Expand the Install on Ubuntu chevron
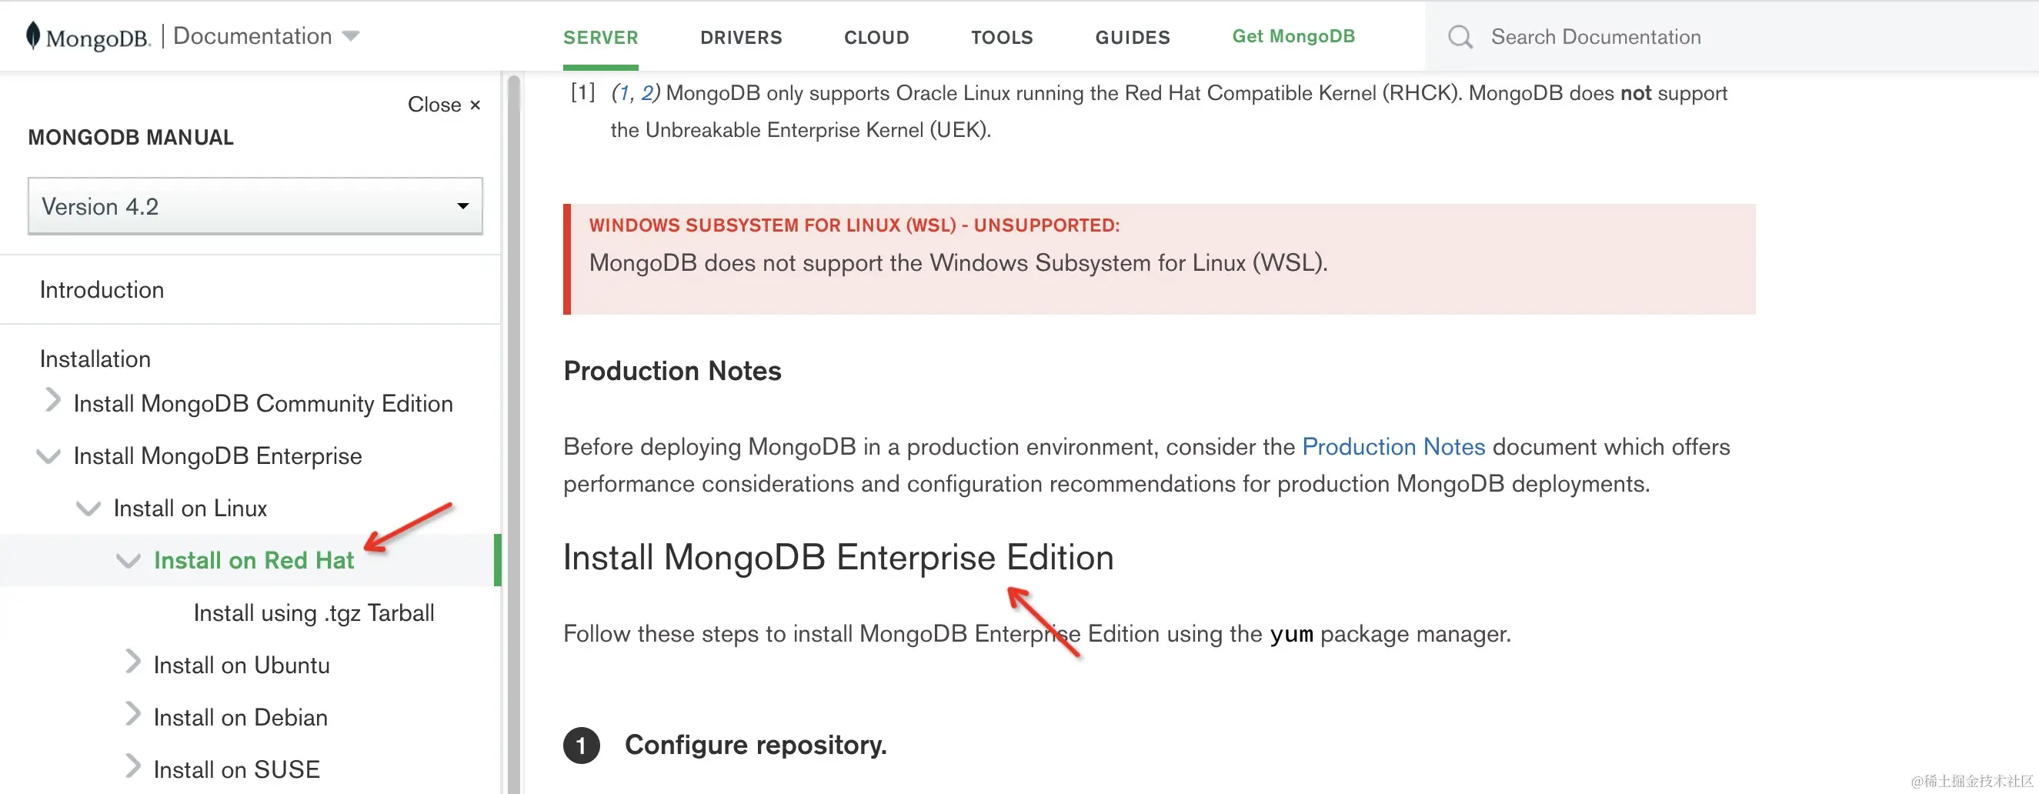The height and width of the screenshot is (794, 2039). click(x=133, y=662)
